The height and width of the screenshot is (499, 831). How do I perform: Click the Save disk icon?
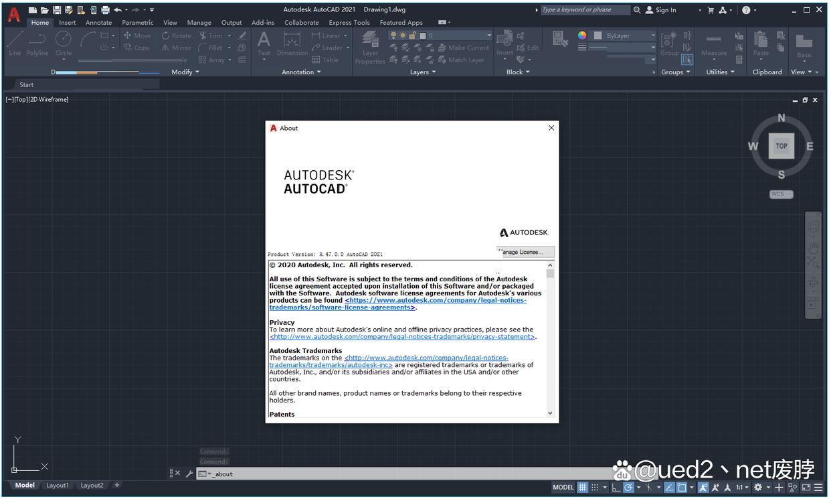57,10
